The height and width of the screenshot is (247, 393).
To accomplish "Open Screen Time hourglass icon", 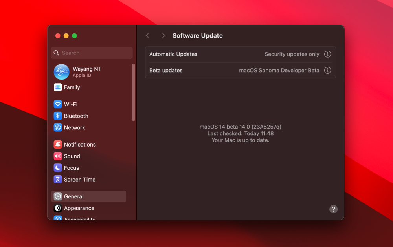I will pyautogui.click(x=58, y=180).
